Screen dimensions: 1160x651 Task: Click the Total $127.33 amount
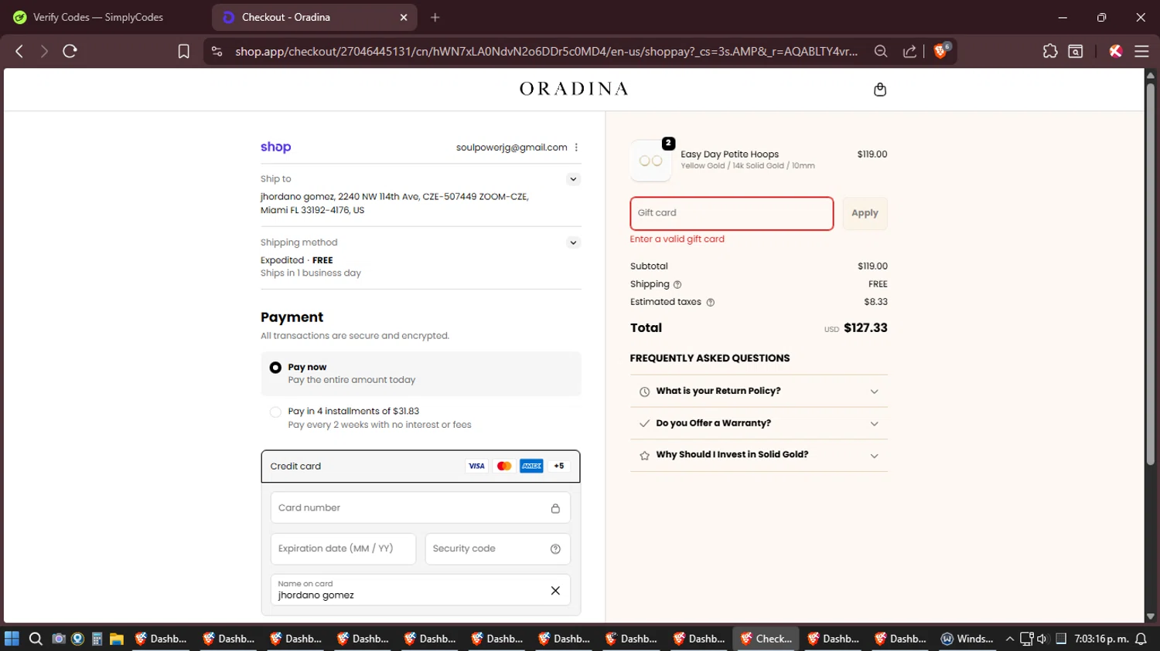[x=865, y=327]
